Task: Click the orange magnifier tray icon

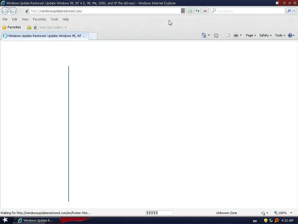Action: click(x=277, y=220)
